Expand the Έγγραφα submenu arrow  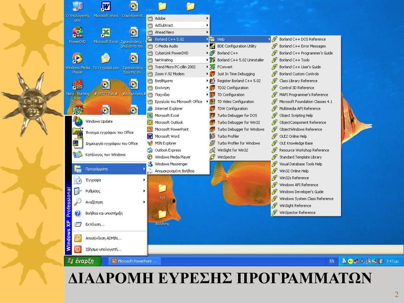tap(144, 180)
